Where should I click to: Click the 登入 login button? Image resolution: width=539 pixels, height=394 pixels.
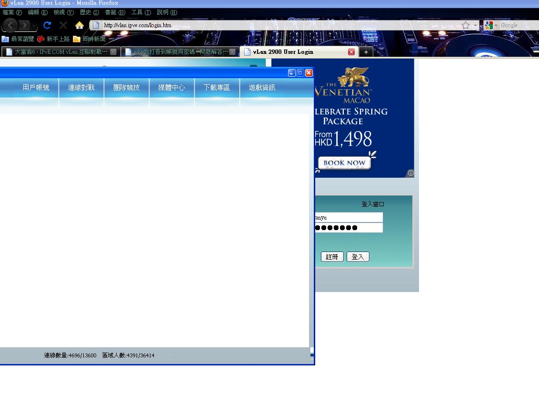[x=358, y=257]
